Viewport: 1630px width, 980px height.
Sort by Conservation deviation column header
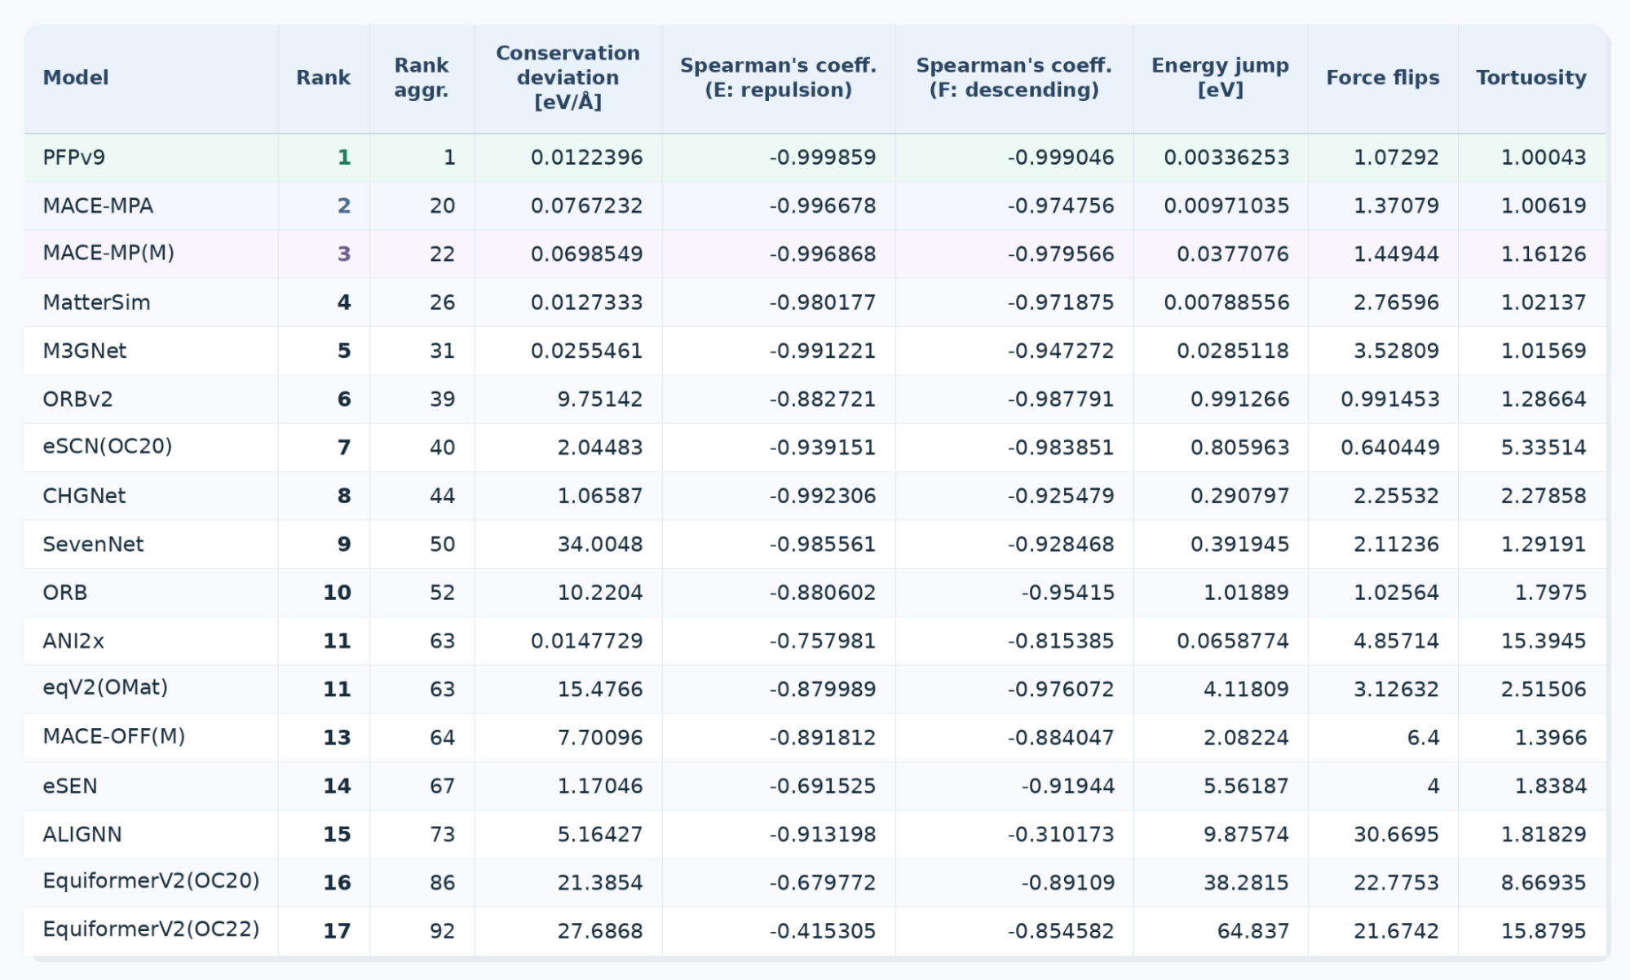(x=568, y=77)
